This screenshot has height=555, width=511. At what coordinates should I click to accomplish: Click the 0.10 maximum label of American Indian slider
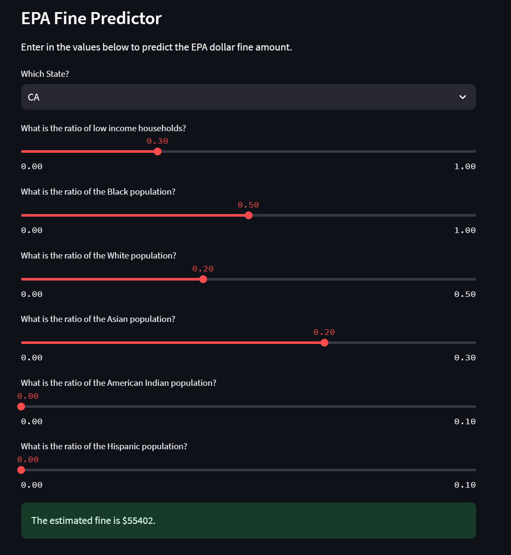tap(464, 422)
